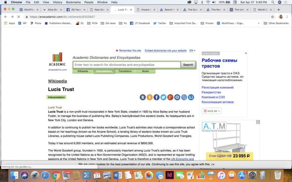
Task: Open the PCM bookmarks folder
Action: (92, 23)
